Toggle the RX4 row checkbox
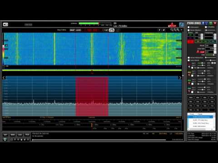This screenshot has height=163, width=218. [192, 92]
